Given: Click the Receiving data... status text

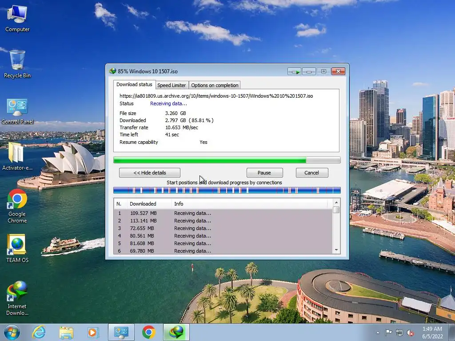Looking at the screenshot, I should pyautogui.click(x=168, y=103).
